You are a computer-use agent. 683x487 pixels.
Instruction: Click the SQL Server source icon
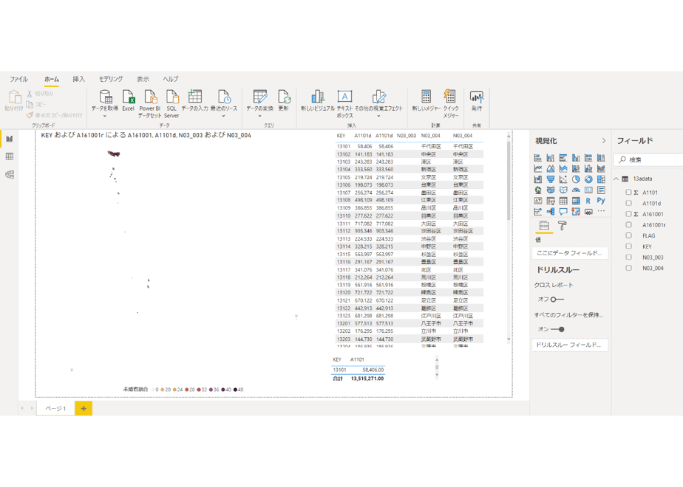coord(172,97)
